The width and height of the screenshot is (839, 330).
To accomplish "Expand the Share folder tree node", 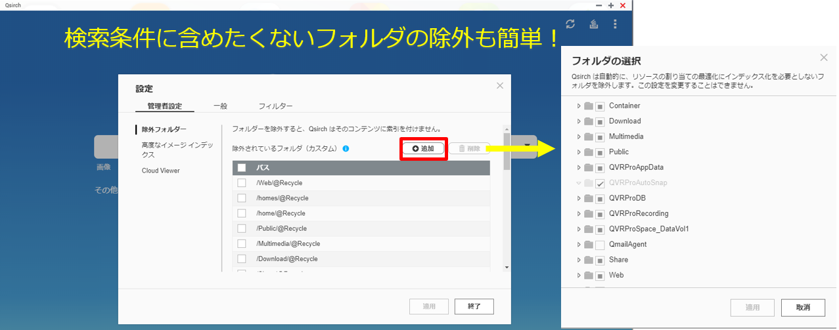I will tap(579, 260).
